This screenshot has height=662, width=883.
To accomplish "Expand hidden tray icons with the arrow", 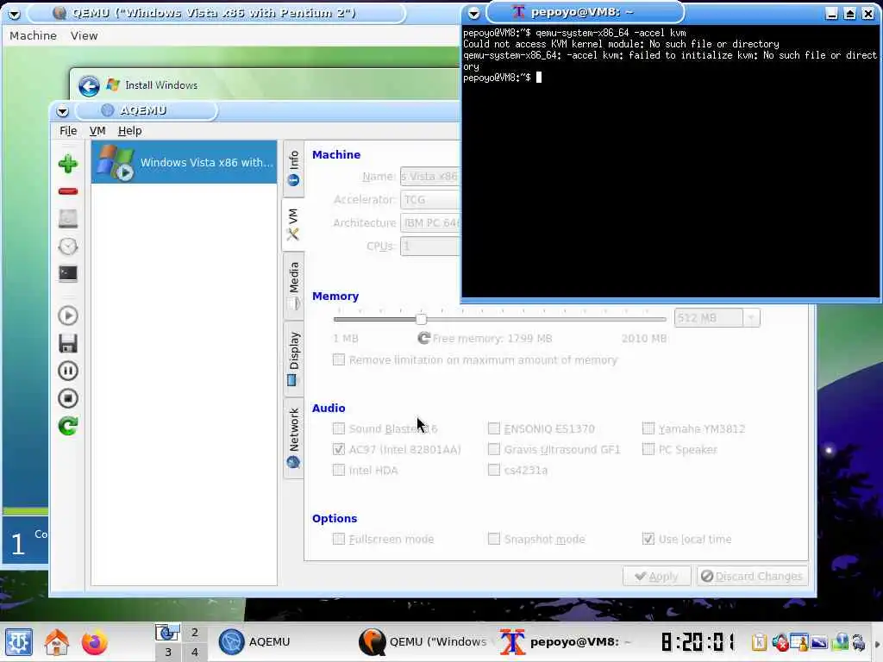I will pyautogui.click(x=876, y=643).
